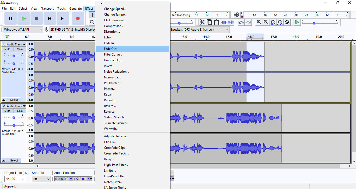Image resolution: width=356 pixels, height=189 pixels.
Task: Collapse the first track with the arrow button
Action: pyautogui.click(x=4, y=100)
